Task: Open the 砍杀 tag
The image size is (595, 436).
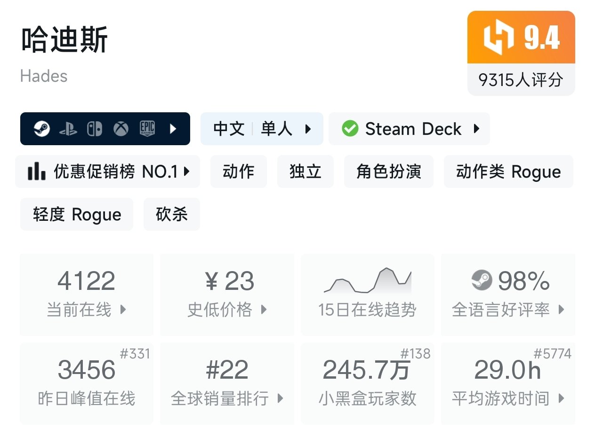Action: coord(172,215)
